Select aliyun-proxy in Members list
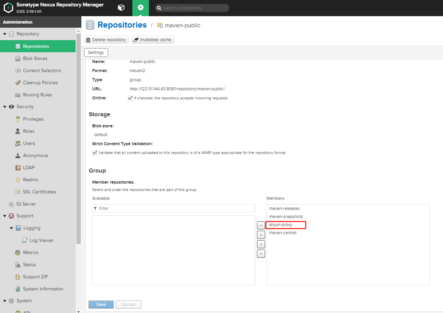Image resolution: width=443 pixels, height=313 pixels. pos(281,225)
